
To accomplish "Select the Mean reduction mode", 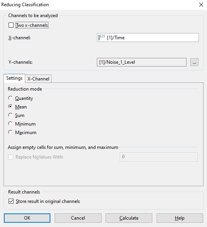I will [x=10, y=107].
